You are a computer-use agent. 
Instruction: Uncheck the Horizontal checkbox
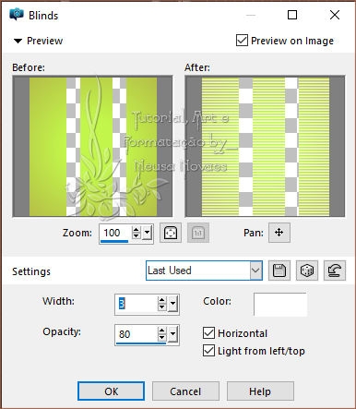point(208,333)
